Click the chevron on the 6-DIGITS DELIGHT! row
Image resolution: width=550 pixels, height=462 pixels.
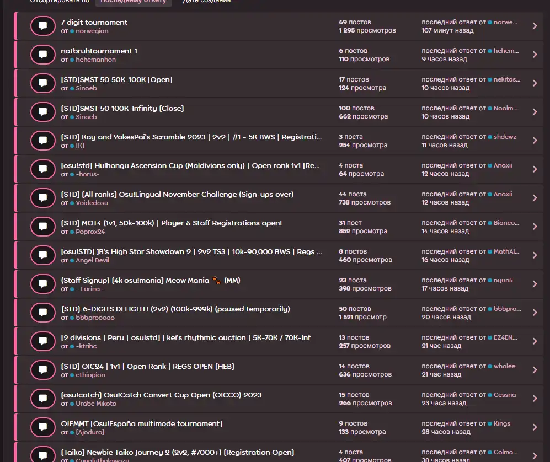click(535, 313)
